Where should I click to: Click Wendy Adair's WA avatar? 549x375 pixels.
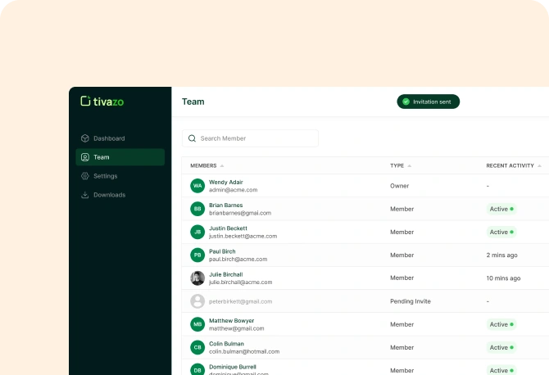pyautogui.click(x=197, y=186)
